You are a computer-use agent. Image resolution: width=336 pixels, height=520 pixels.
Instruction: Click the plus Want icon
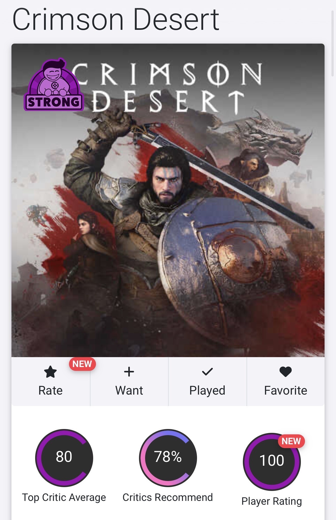click(129, 372)
